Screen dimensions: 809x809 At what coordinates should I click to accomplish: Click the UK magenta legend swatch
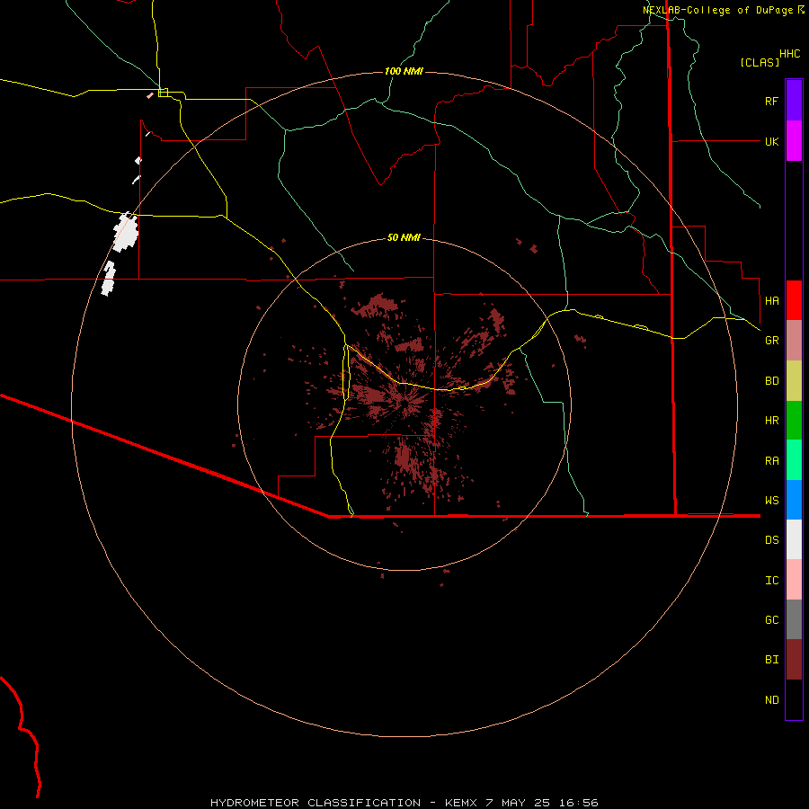click(x=794, y=141)
